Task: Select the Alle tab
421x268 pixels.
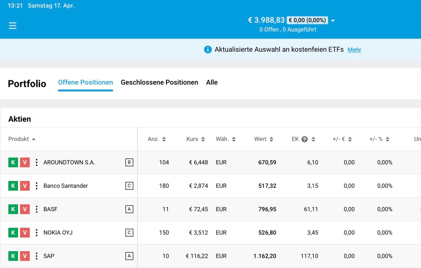Action: tap(212, 83)
